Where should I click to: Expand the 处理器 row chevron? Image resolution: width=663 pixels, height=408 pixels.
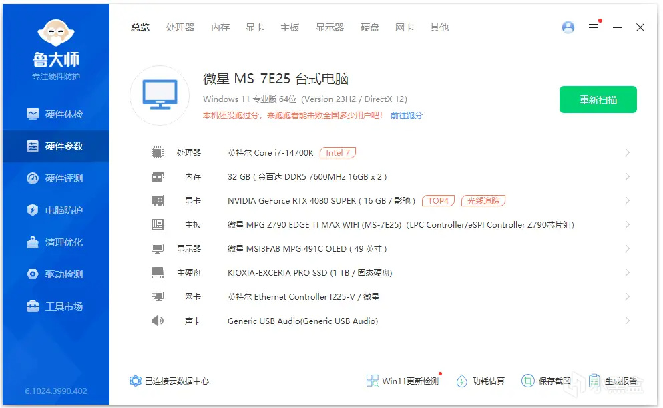(627, 152)
